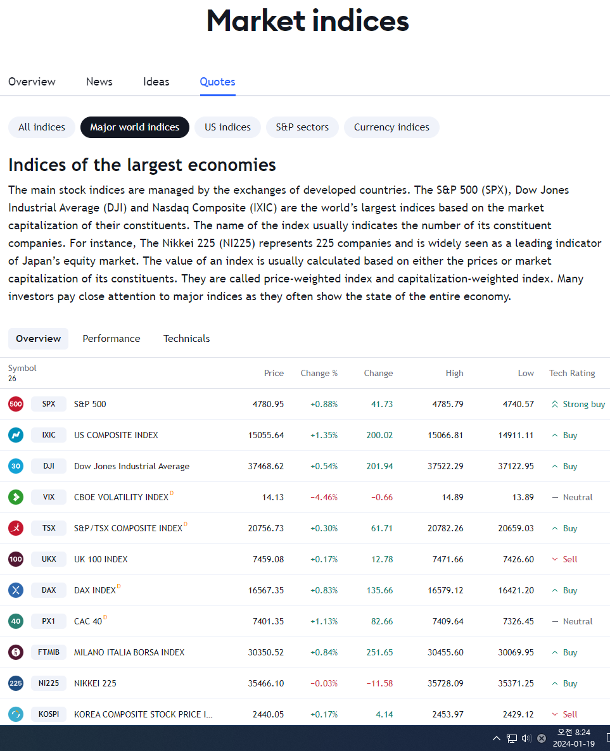Click the Neutral dash icon in VIX row
Screen dimensions: 610x751
pyautogui.click(x=555, y=497)
